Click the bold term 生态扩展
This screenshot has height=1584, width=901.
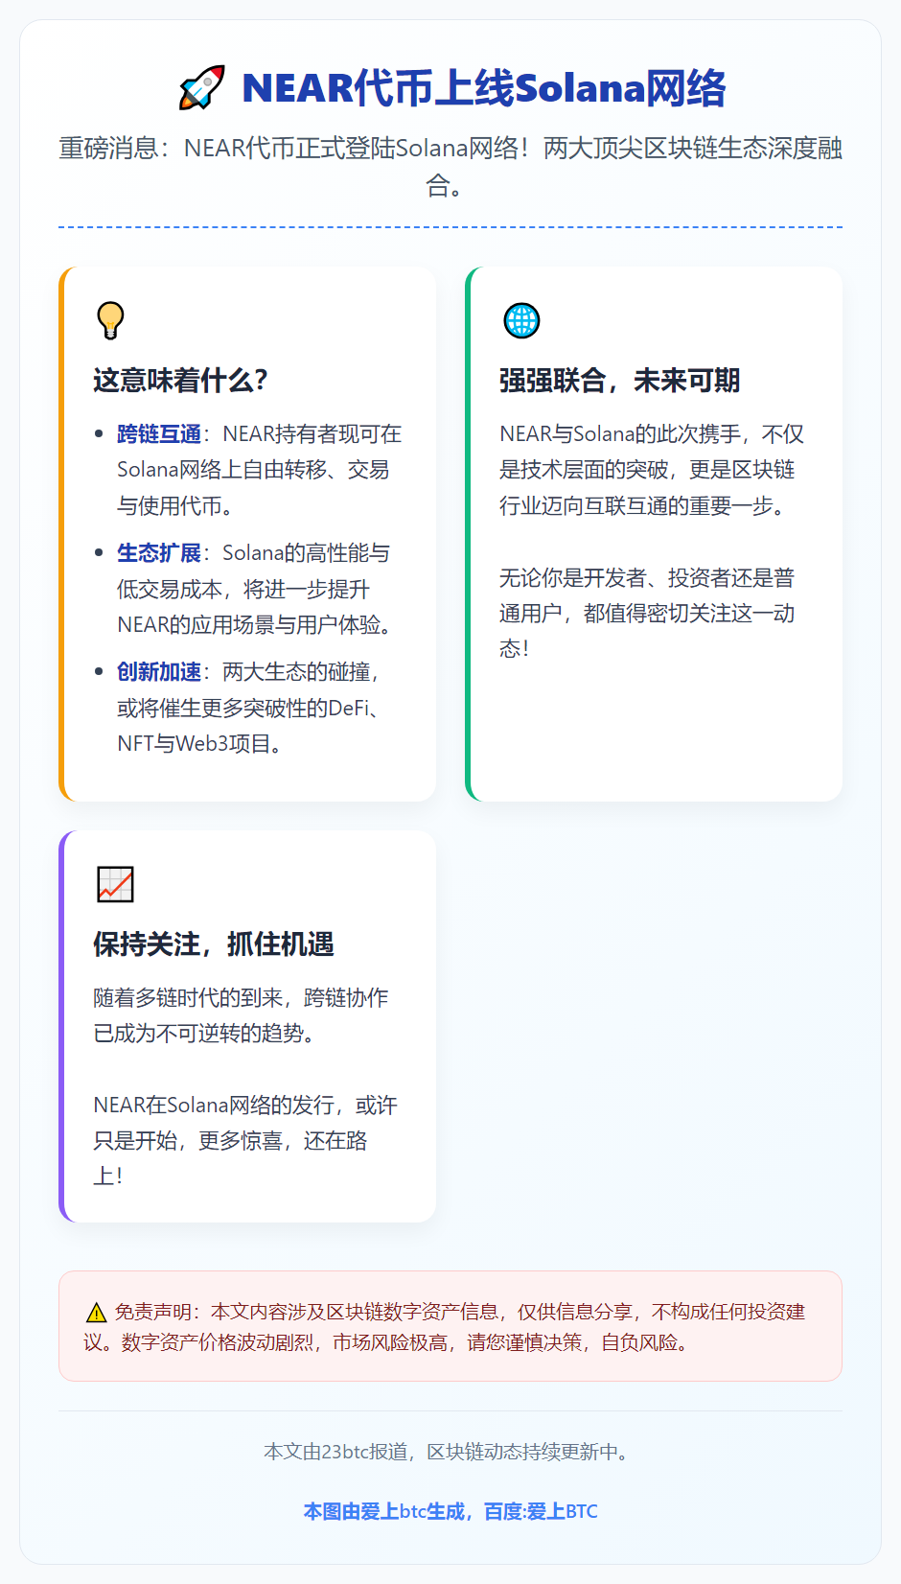point(159,553)
